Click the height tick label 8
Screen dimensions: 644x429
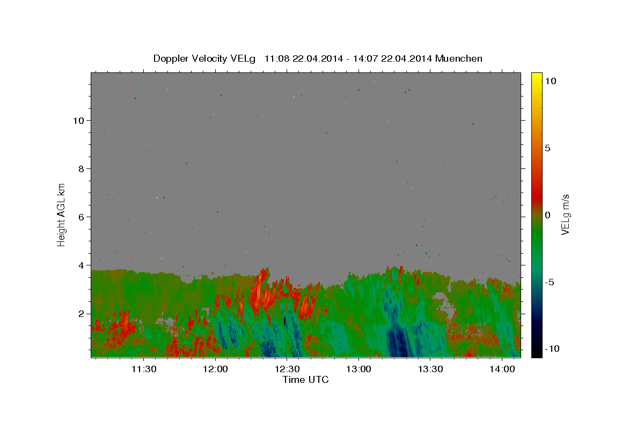82,169
